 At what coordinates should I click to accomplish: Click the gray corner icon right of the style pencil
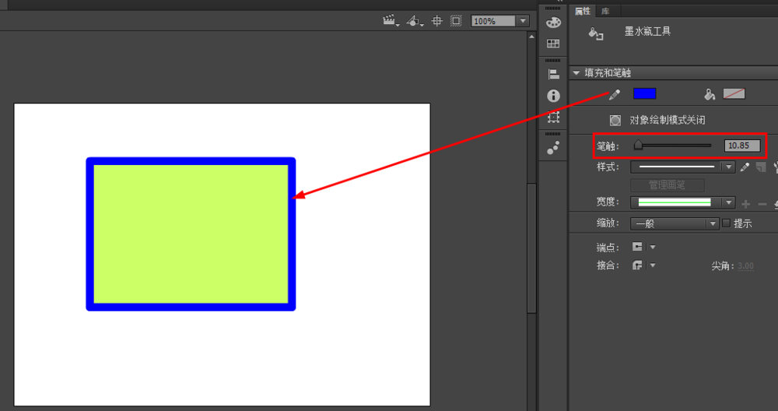tap(761, 167)
